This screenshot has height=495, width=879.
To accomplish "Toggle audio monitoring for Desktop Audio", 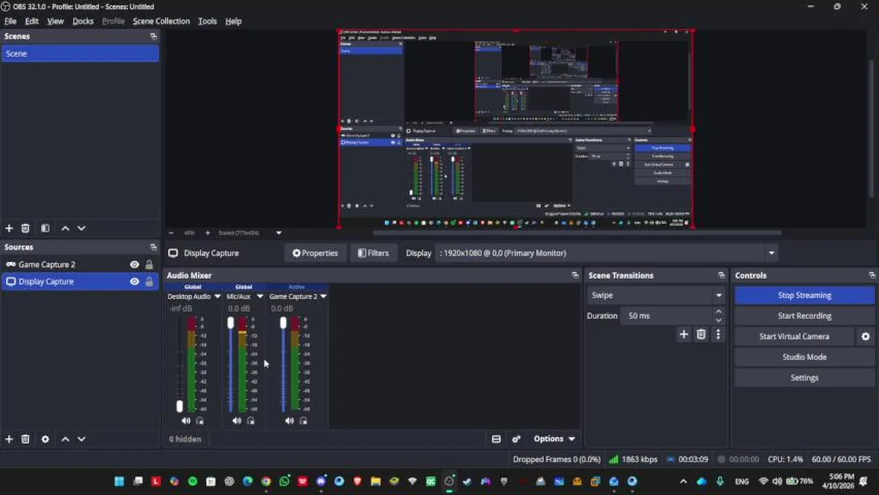I will point(199,421).
